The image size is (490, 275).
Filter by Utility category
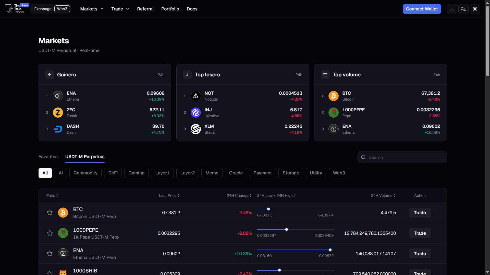click(x=316, y=173)
